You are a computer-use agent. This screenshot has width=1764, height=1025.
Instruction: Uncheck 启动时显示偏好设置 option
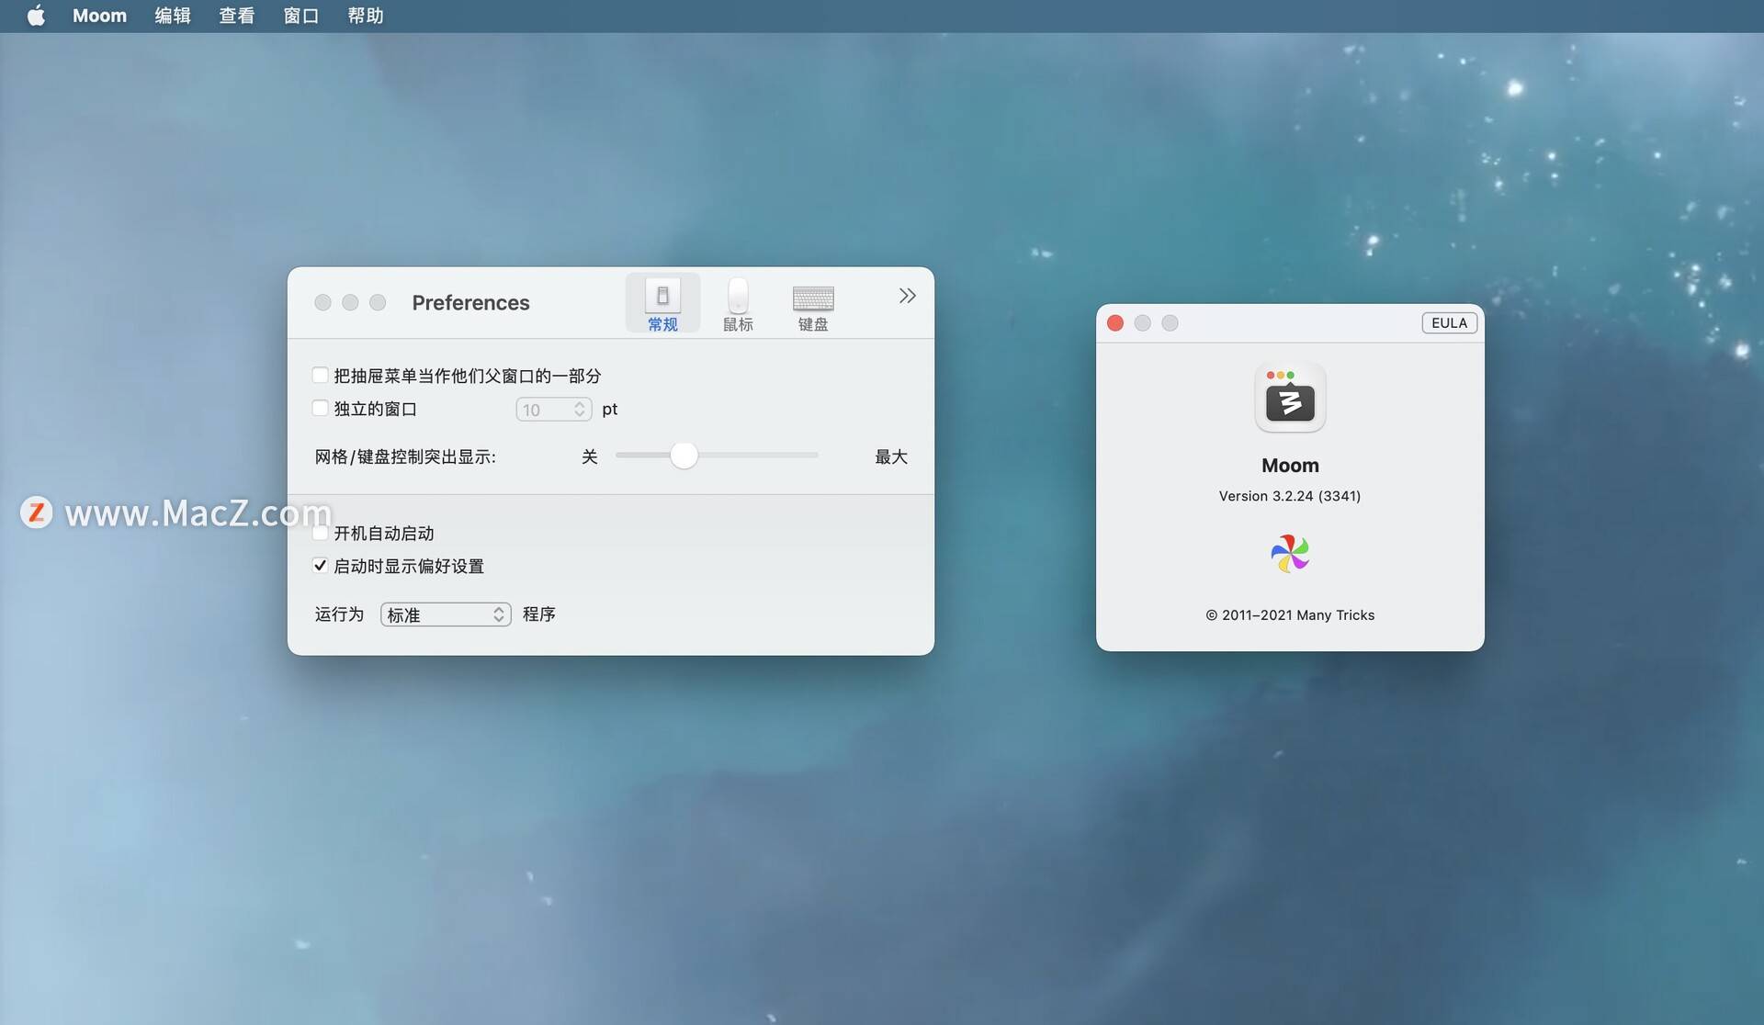320,566
